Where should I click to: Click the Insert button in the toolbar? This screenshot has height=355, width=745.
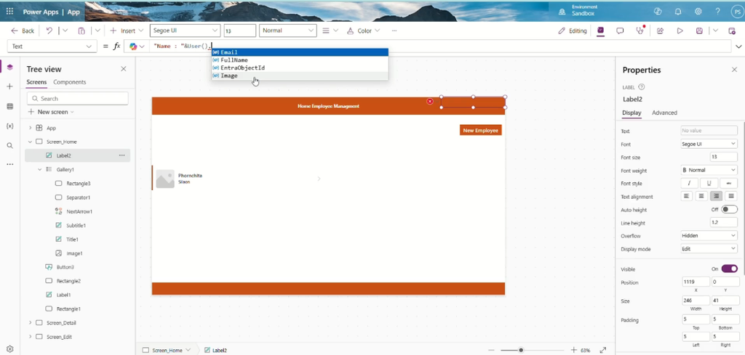[x=127, y=30]
